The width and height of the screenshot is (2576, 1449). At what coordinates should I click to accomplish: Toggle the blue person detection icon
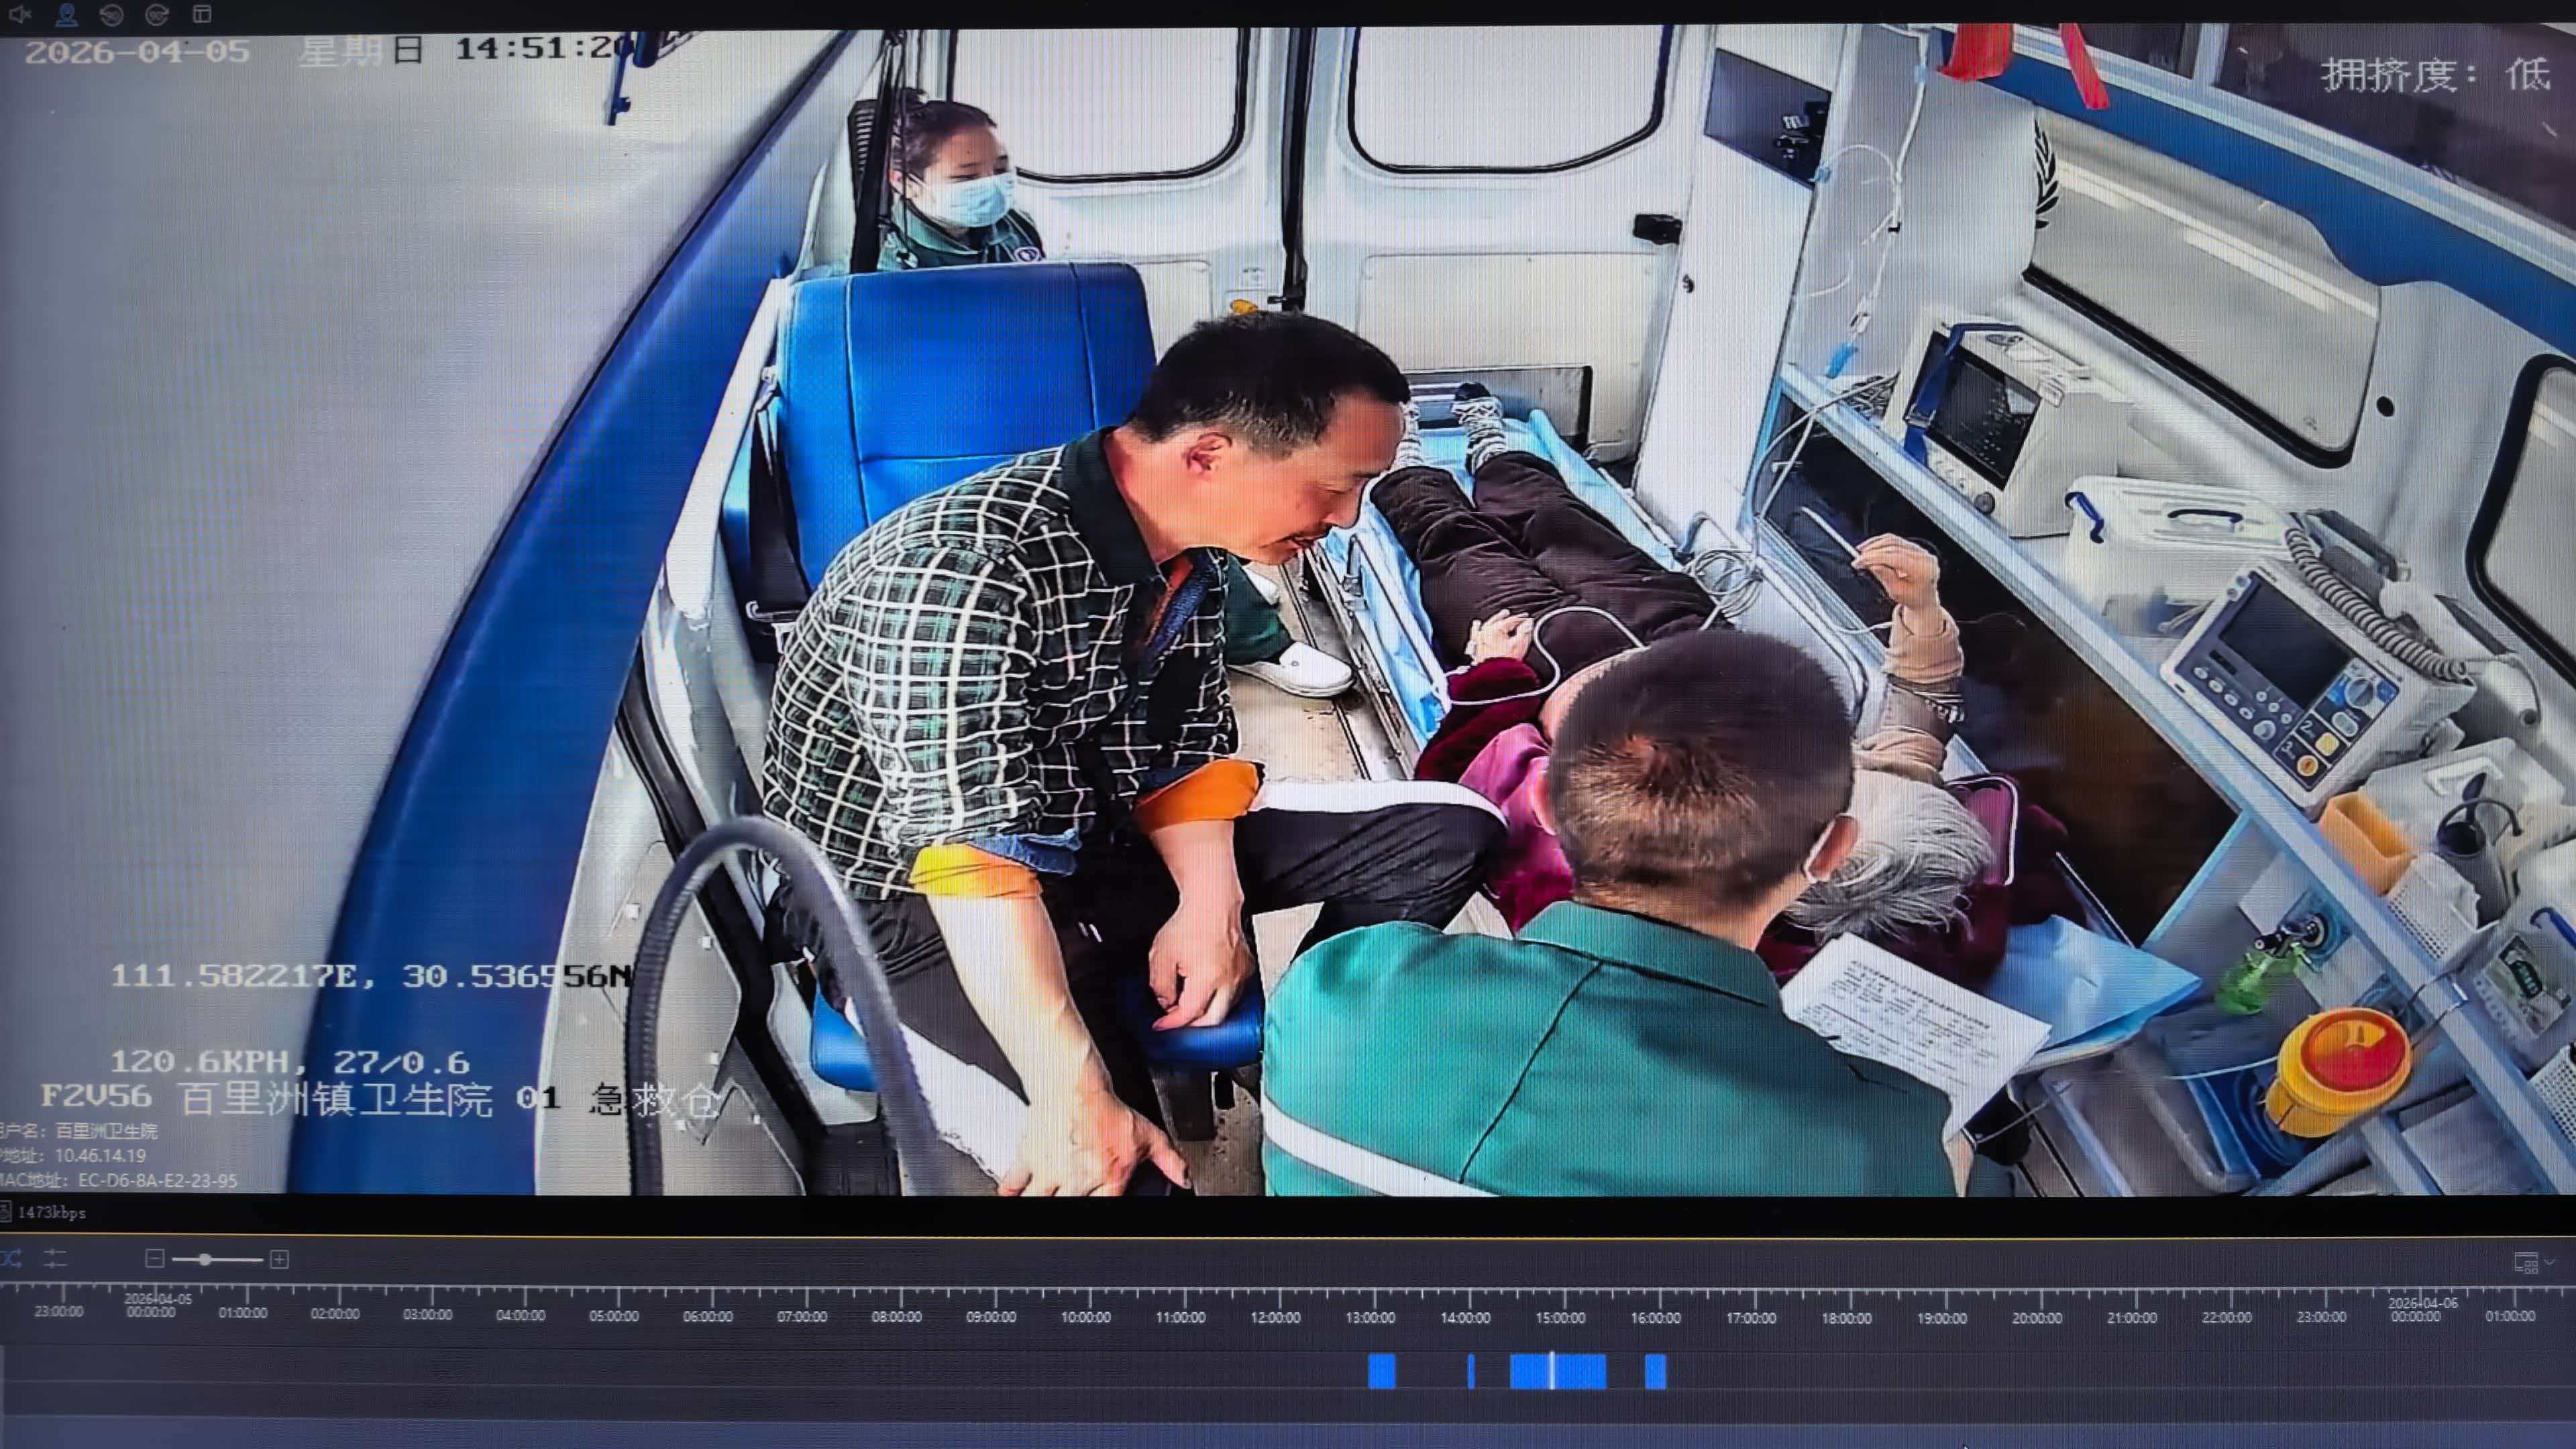(x=66, y=14)
